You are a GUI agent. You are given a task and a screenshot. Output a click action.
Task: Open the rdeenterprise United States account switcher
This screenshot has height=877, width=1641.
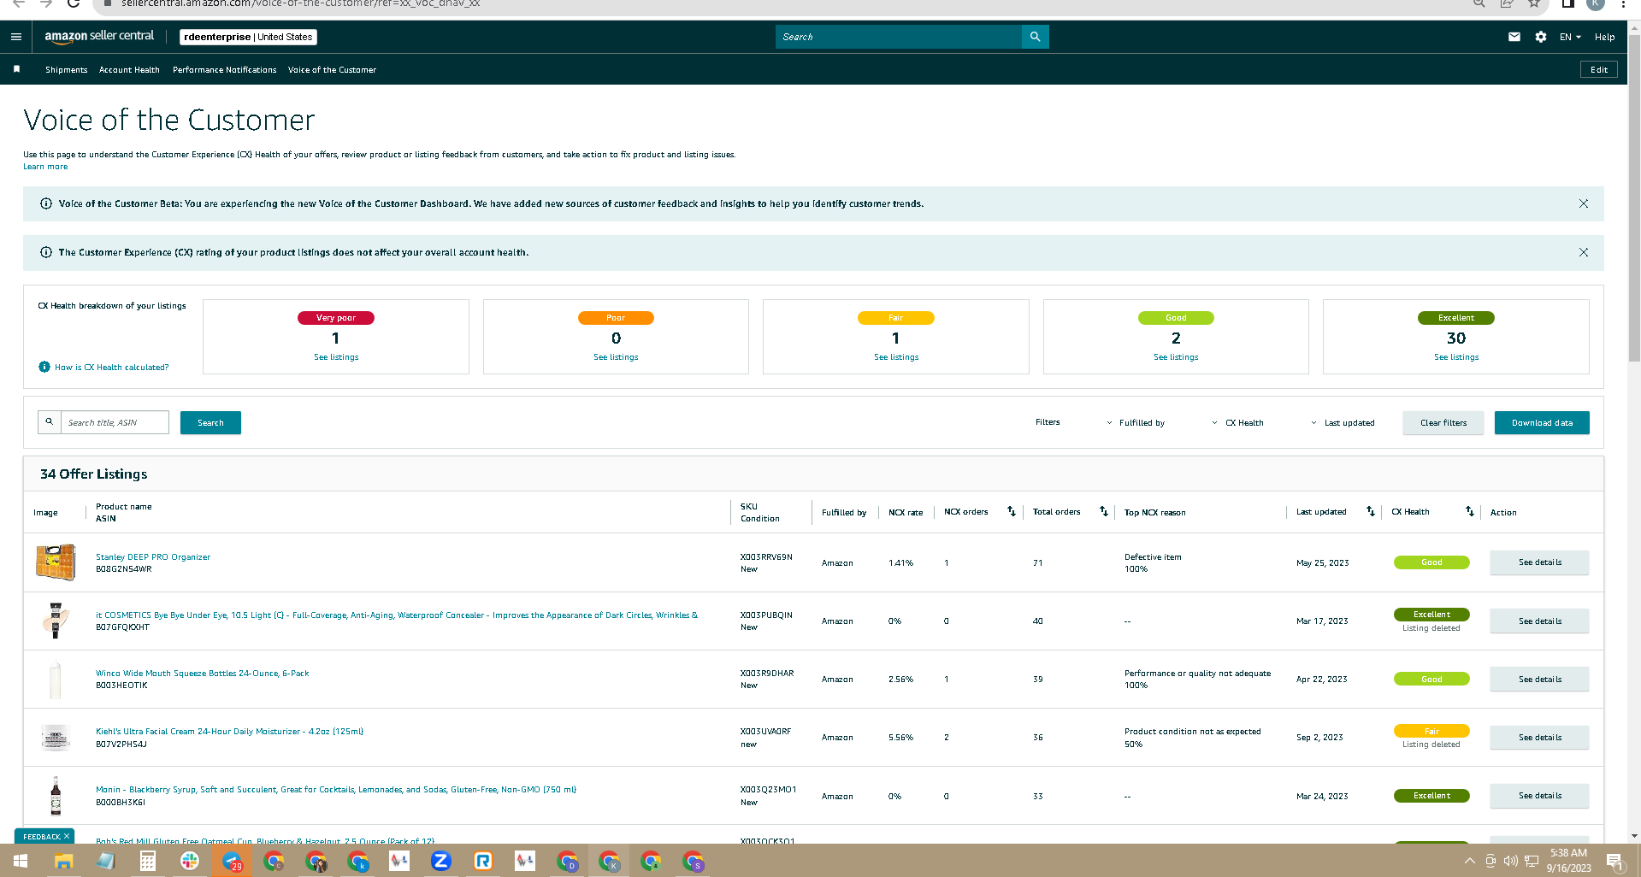248,37
